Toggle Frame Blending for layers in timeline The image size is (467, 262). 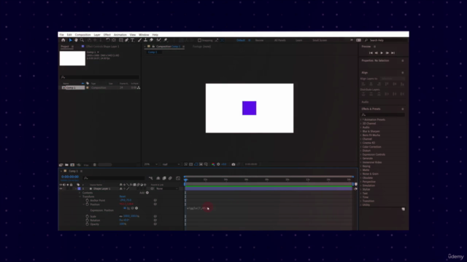pyautogui.click(x=164, y=178)
